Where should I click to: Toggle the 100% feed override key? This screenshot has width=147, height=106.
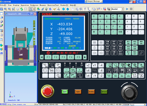[x=73, y=71]
